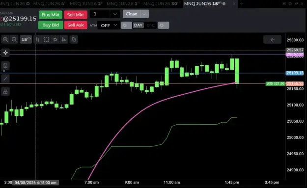Click the 7:00 am time axis label
The width and height of the screenshot is (307, 188).
[91, 183]
